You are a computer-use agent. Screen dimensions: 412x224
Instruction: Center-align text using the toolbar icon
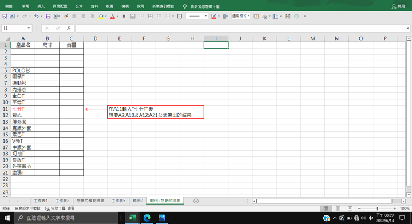[x=83, y=16]
